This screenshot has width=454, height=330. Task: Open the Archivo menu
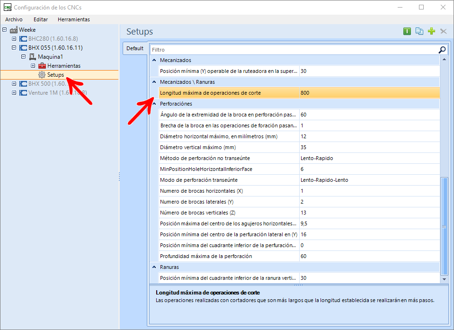(14, 19)
